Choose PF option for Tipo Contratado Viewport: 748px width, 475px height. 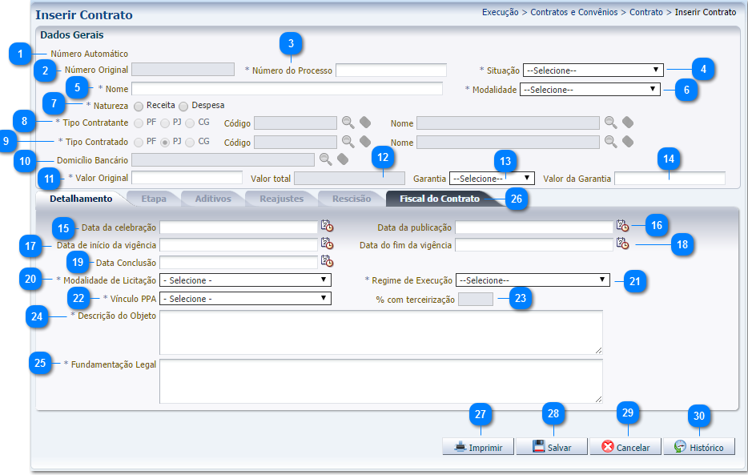[139, 142]
